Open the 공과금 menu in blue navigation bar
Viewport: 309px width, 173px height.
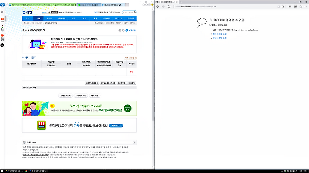[49, 18]
